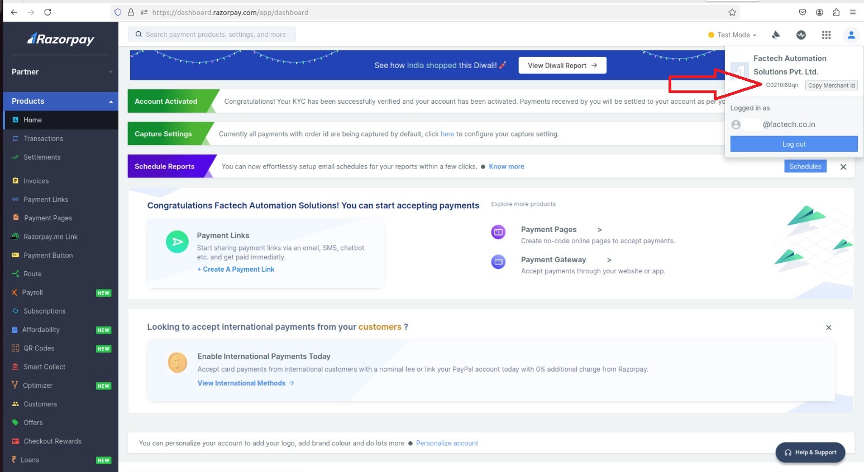Open Home in the sidebar
This screenshot has width=864, height=472.
tap(60, 120)
